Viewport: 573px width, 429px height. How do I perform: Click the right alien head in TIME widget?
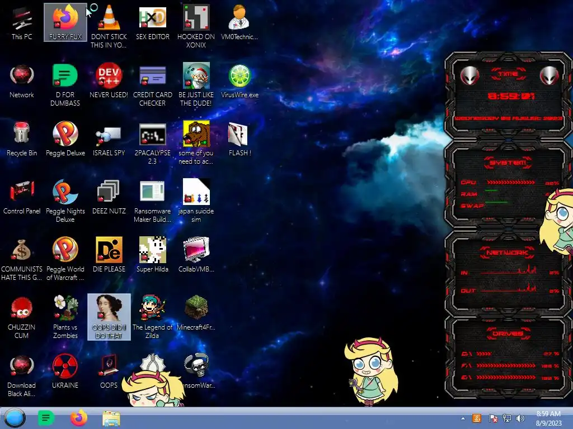tap(549, 76)
